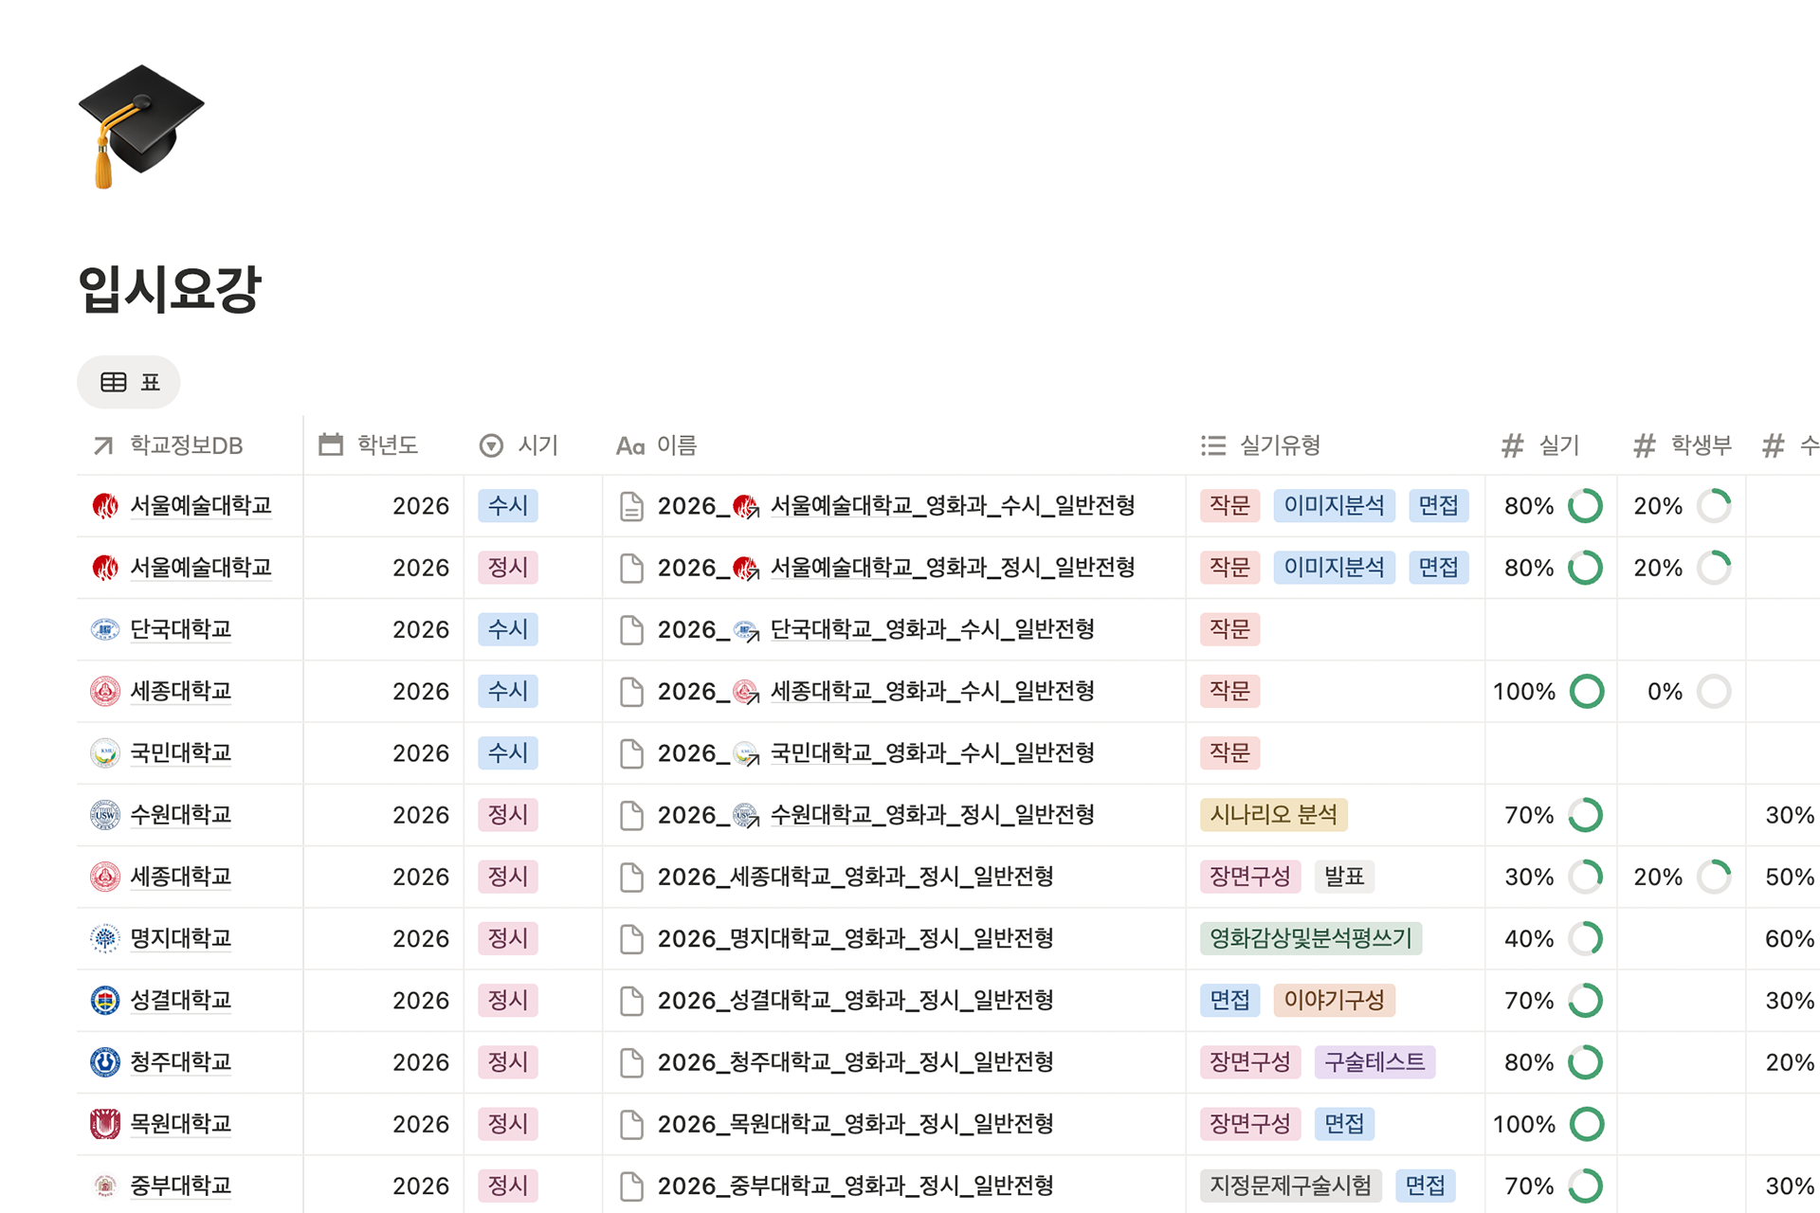
Task: Click 명지대학교 school logo icon
Action: click(105, 938)
